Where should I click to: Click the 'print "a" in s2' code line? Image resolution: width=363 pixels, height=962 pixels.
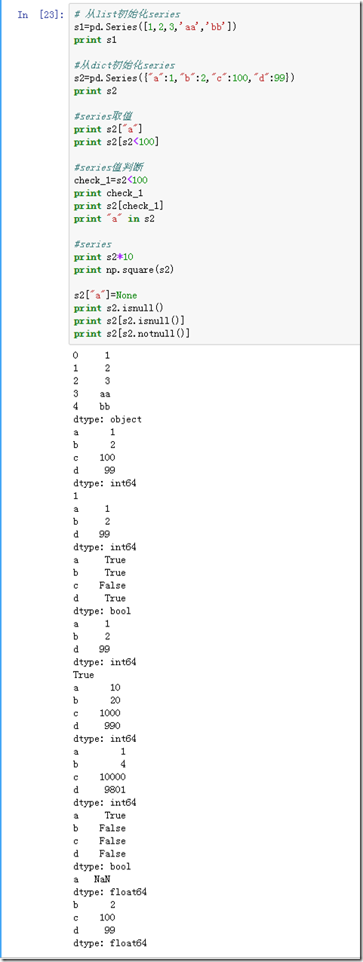(114, 219)
